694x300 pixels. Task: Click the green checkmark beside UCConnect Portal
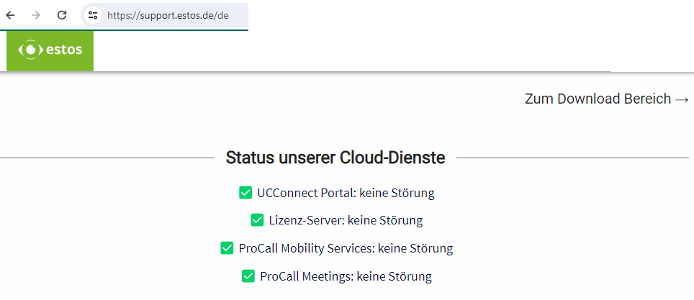pyautogui.click(x=245, y=193)
